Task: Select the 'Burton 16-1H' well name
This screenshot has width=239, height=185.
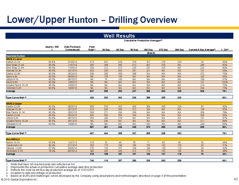Action: (x=13, y=142)
